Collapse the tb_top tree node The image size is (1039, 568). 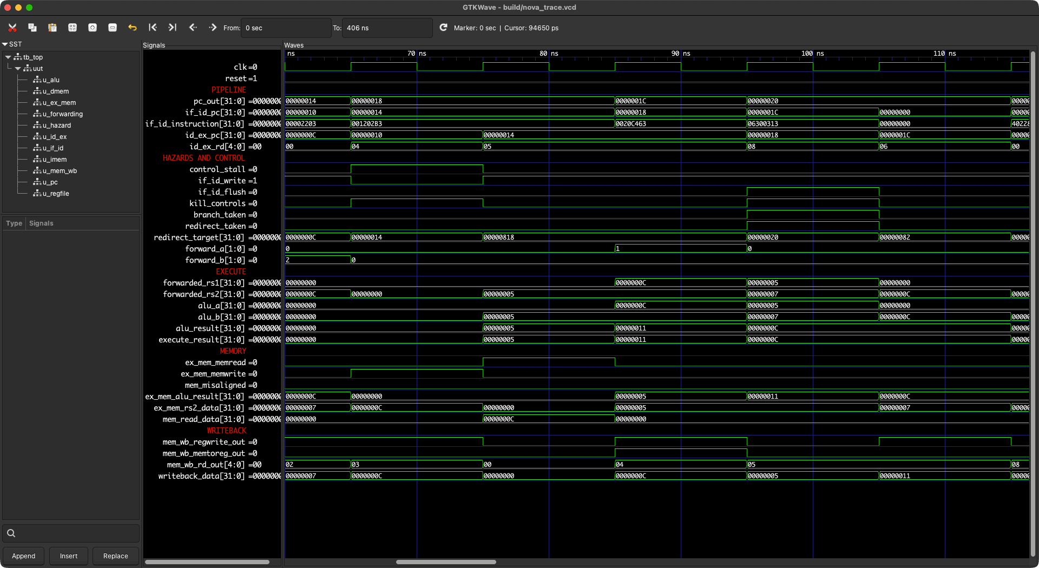coord(8,57)
